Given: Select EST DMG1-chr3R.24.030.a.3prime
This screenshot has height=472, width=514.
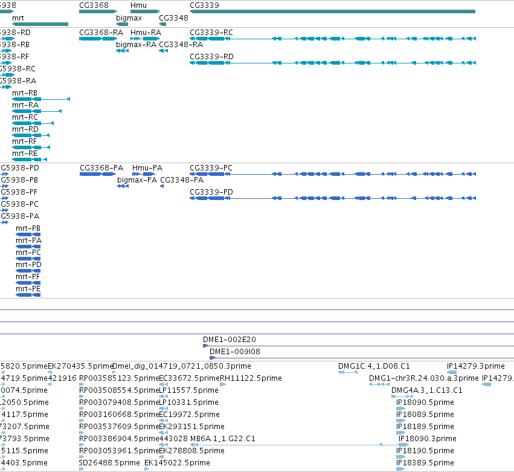Looking at the screenshot, I should pyautogui.click(x=379, y=384).
